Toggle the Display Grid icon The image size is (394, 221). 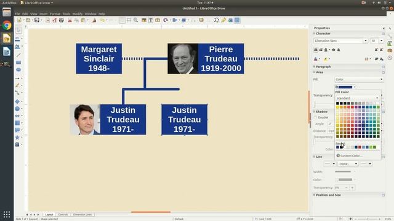point(122,20)
